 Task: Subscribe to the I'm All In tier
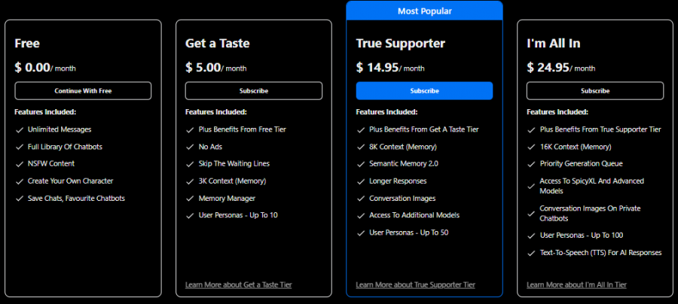tap(595, 91)
